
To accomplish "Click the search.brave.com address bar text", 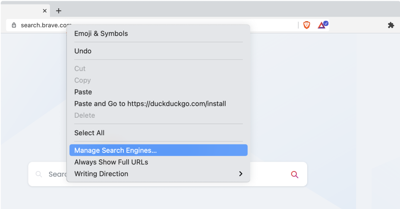I will (46, 25).
